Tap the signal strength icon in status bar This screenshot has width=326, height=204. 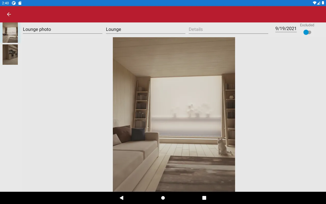(x=319, y=3)
